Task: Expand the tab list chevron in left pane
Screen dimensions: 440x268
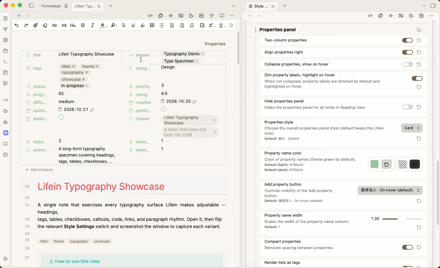Action: [x=234, y=6]
